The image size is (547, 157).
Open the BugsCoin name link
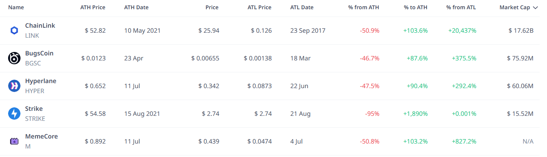point(39,53)
